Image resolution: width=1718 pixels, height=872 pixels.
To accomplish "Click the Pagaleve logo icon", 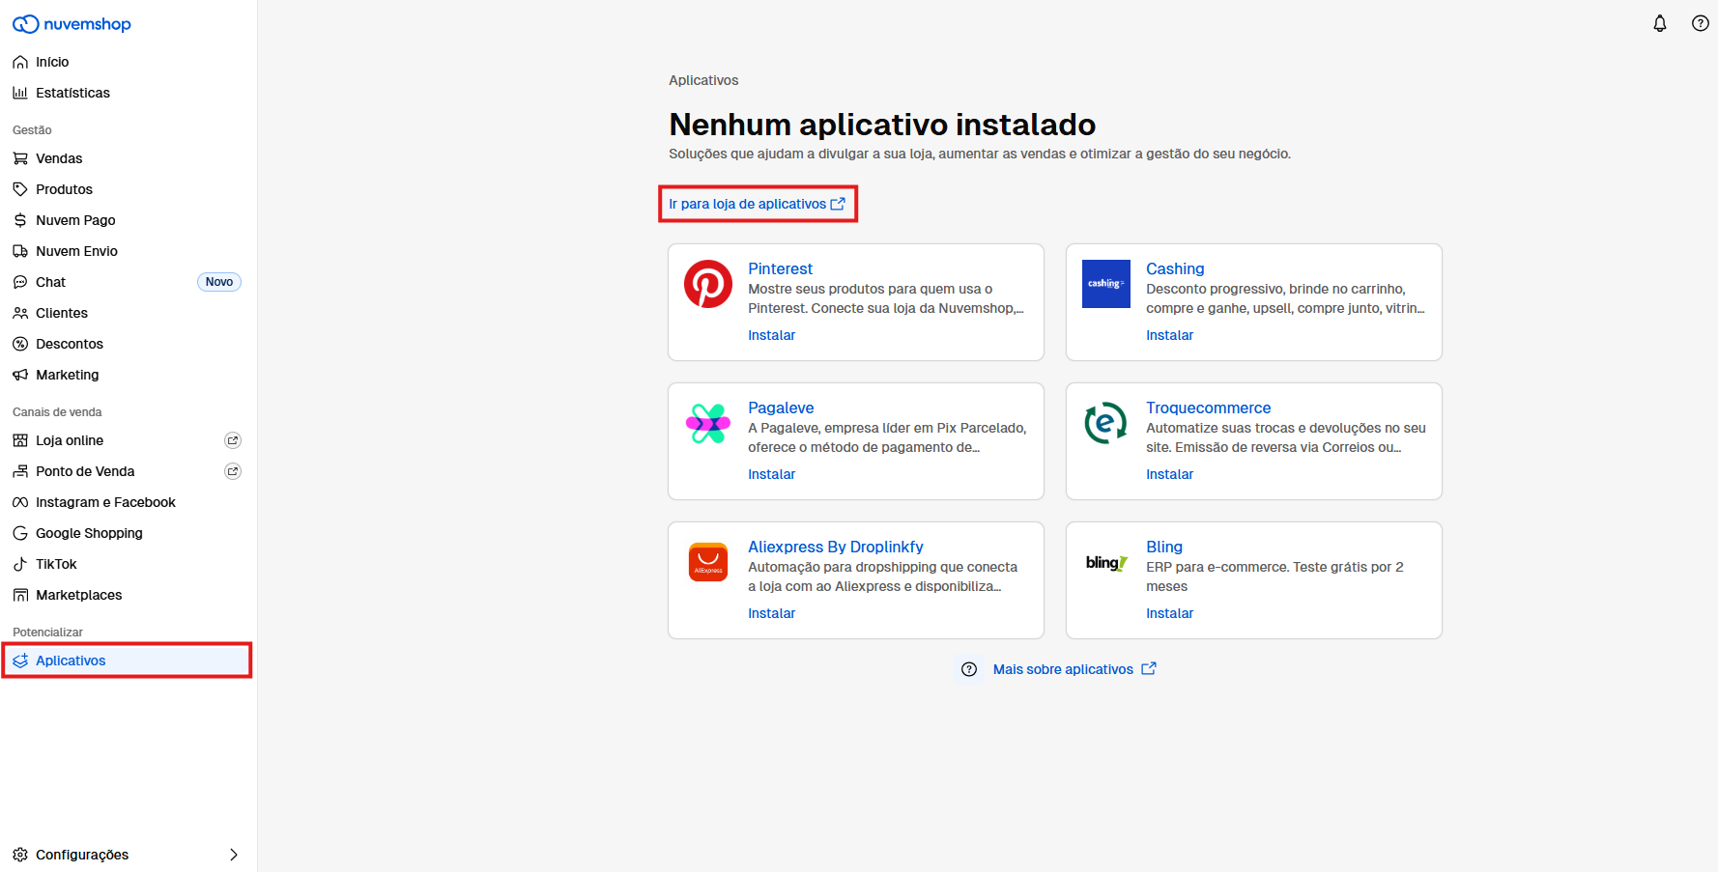I will (708, 423).
